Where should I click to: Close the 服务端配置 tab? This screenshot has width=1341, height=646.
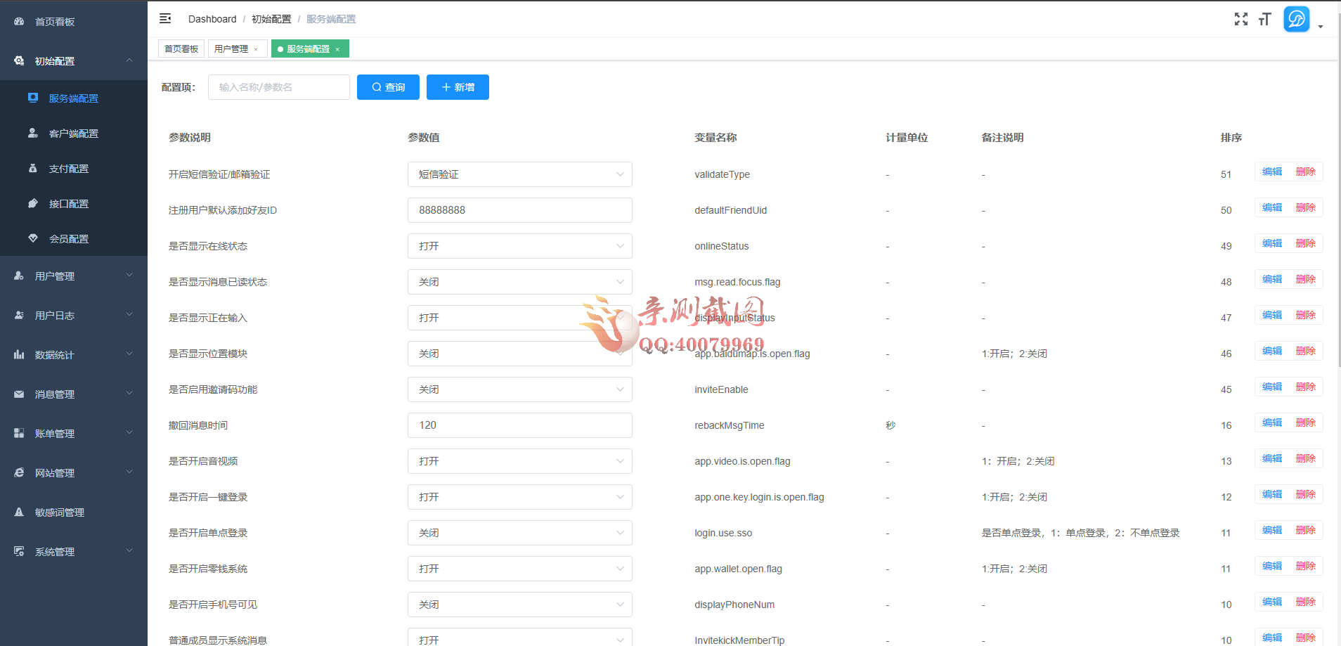point(337,49)
